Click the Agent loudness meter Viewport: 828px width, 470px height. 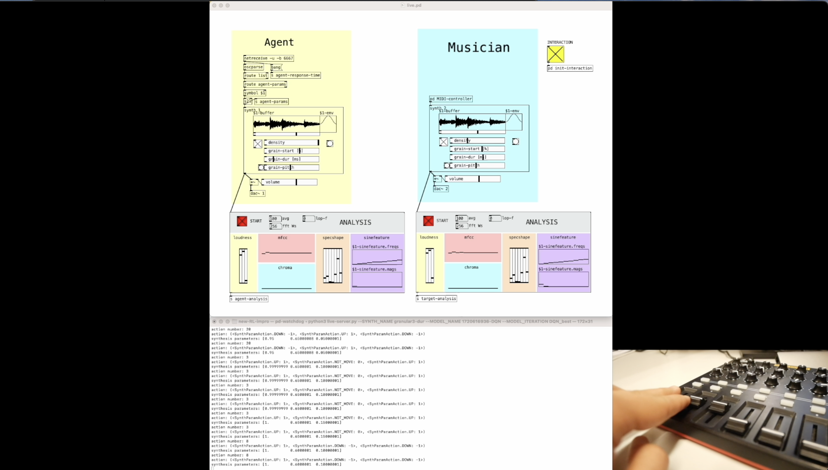[x=243, y=266]
